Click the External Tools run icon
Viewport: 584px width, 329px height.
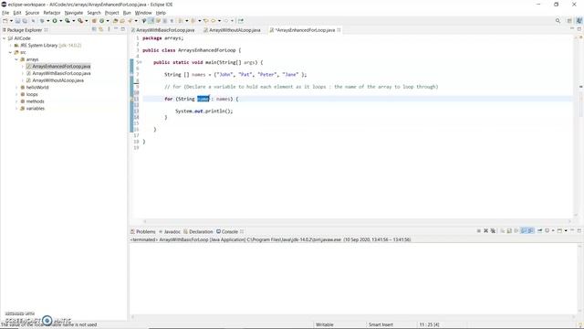(x=80, y=21)
